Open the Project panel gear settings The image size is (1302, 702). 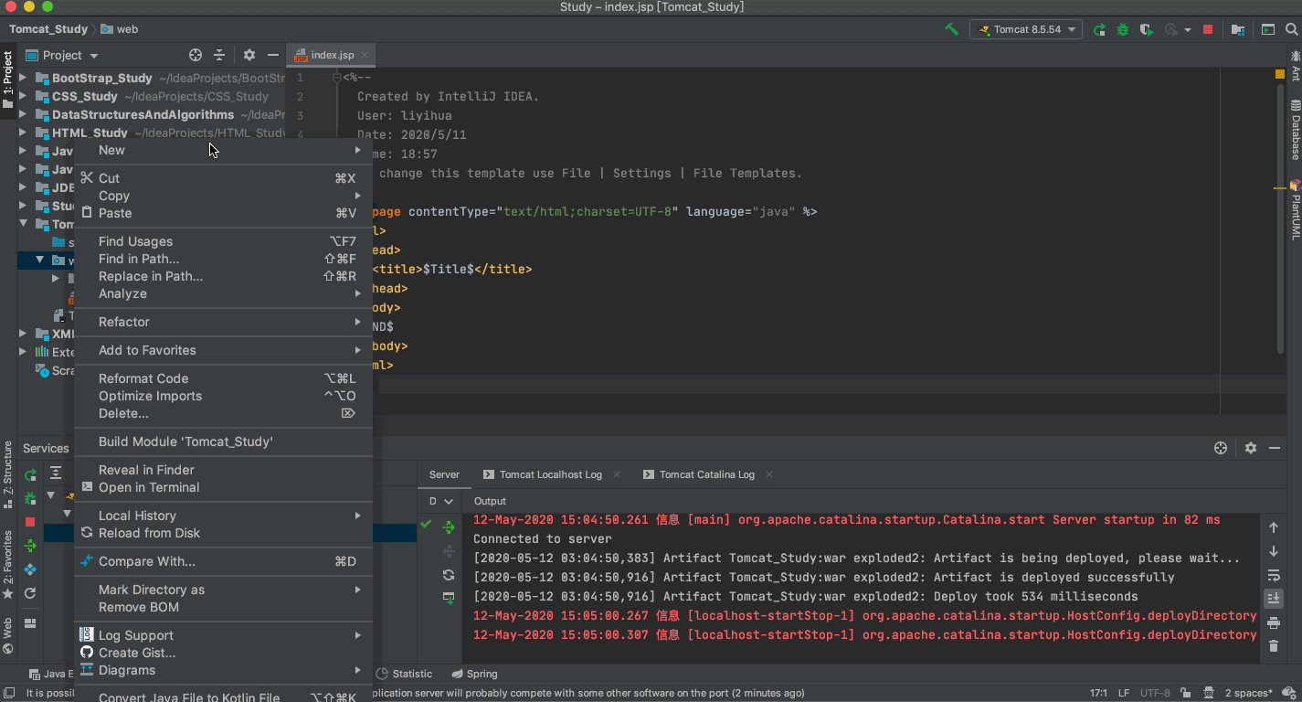pyautogui.click(x=249, y=55)
